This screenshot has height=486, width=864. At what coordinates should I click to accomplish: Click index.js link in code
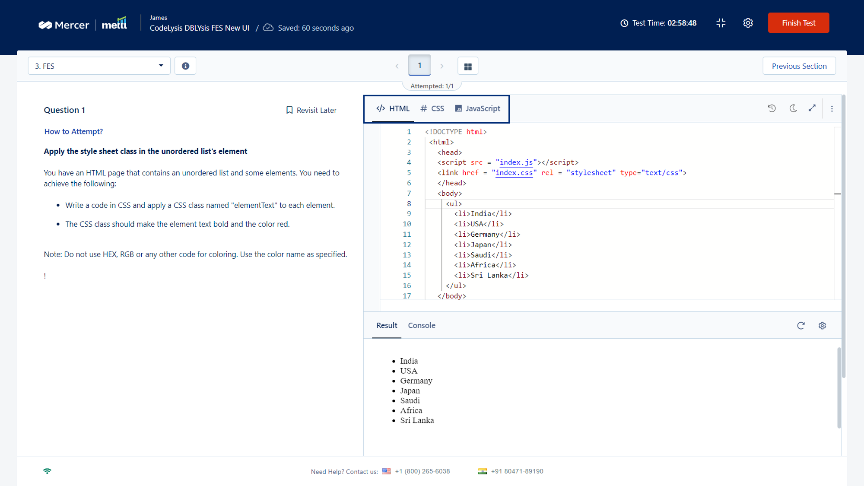tap(516, 162)
